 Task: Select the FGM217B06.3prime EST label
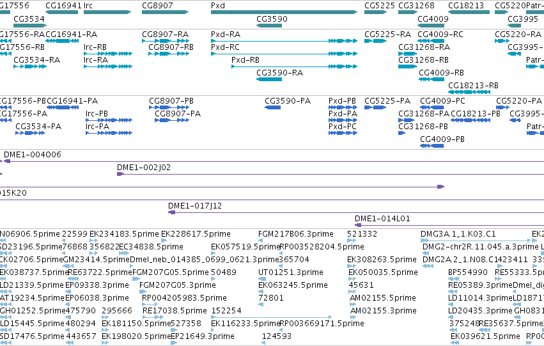[295, 234]
